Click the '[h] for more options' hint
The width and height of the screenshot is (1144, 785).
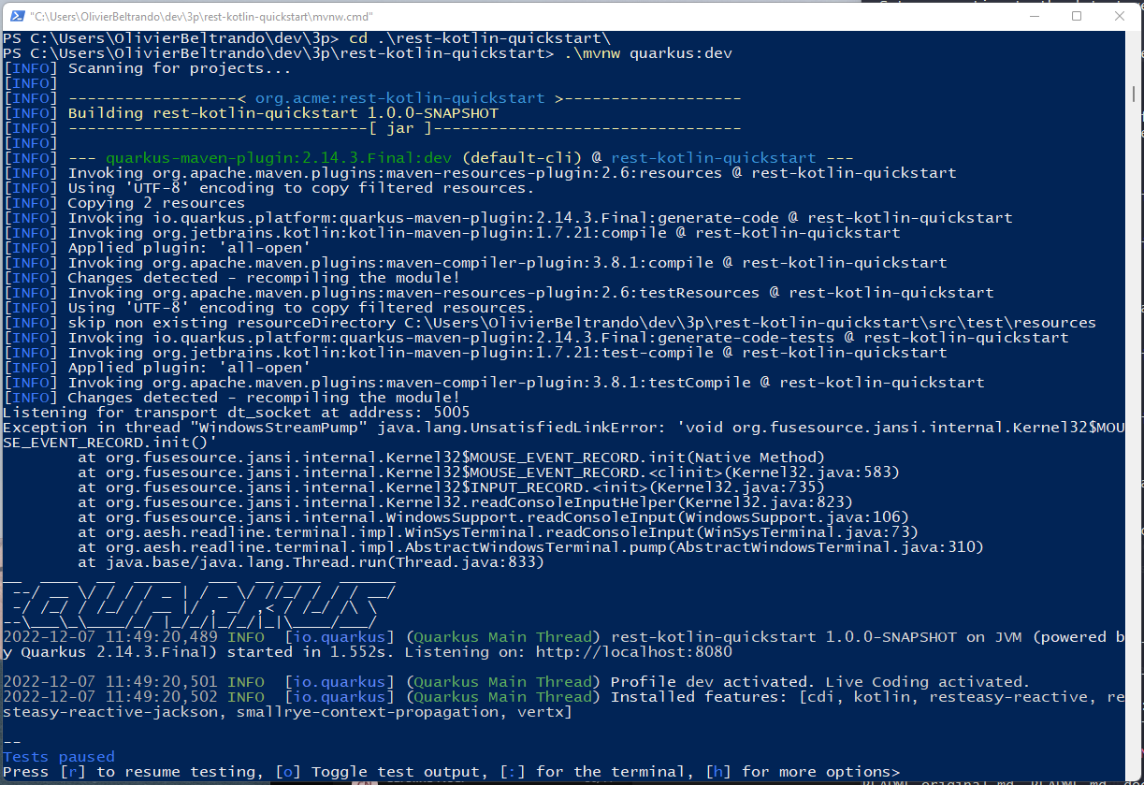(x=797, y=772)
